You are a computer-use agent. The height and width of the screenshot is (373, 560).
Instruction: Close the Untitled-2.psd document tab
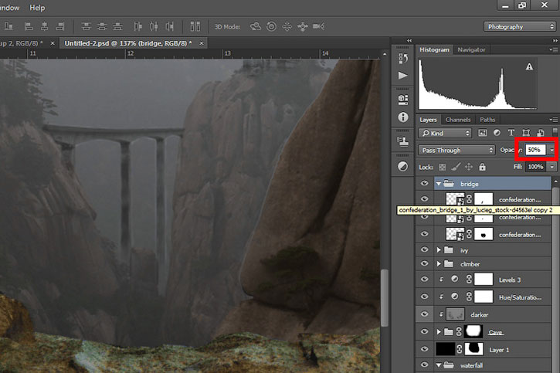(x=202, y=43)
